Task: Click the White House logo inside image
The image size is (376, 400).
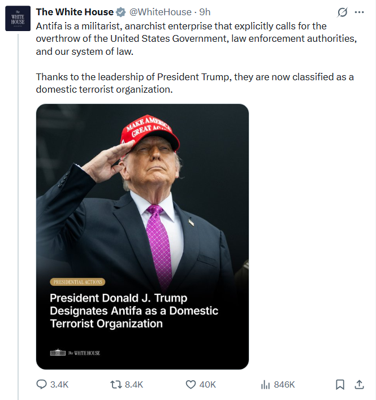Action: tap(75, 353)
